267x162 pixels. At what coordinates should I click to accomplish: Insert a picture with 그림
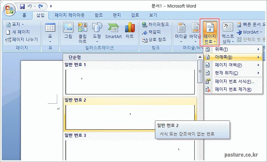(68, 31)
